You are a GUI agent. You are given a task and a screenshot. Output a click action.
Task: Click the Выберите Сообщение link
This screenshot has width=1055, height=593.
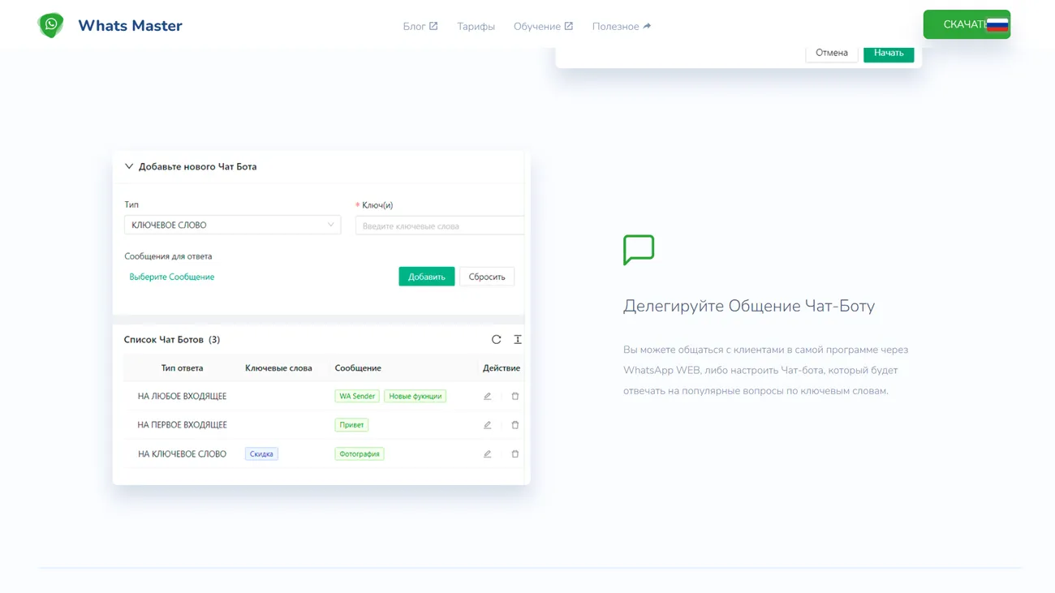[x=172, y=277]
